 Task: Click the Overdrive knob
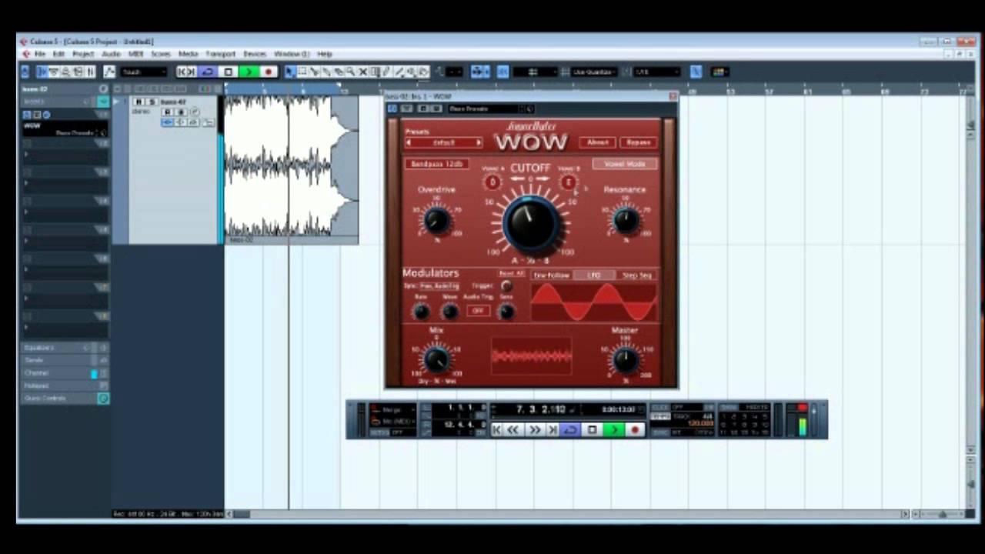tap(436, 222)
